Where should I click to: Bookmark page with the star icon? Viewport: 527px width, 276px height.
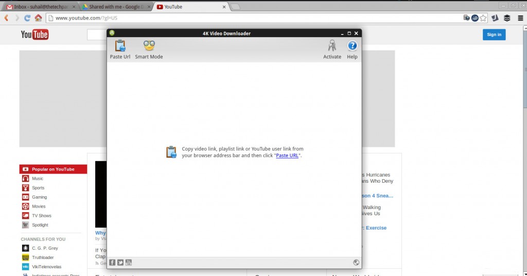483,18
